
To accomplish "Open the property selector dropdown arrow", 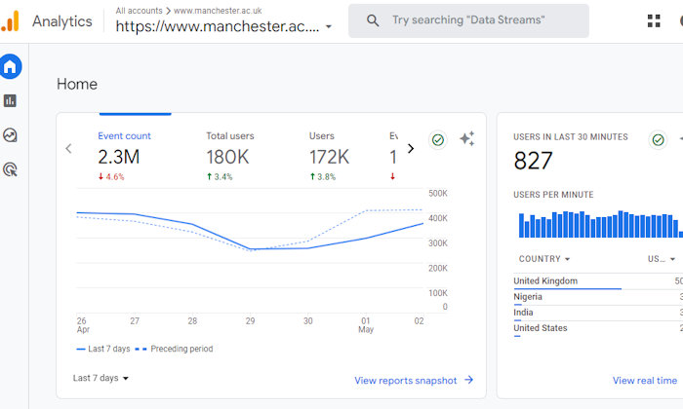I will (x=329, y=26).
